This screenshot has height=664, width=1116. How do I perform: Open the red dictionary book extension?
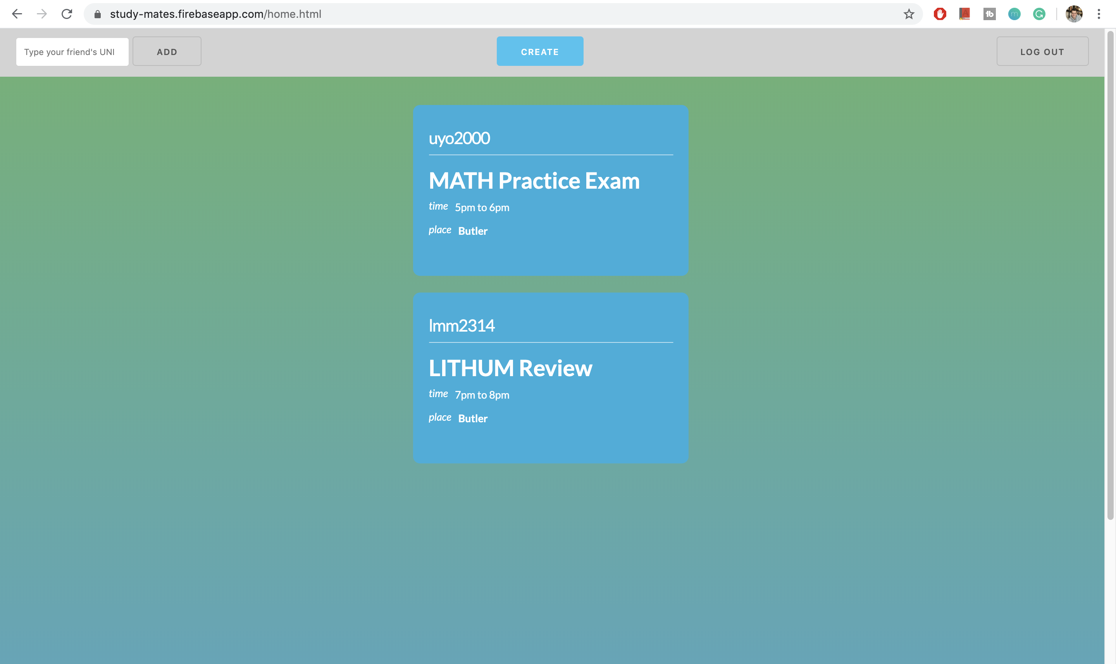coord(964,14)
